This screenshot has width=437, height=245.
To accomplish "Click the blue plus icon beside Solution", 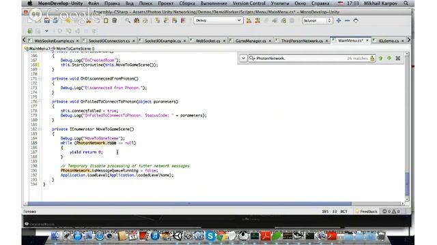I will click(x=339, y=20).
